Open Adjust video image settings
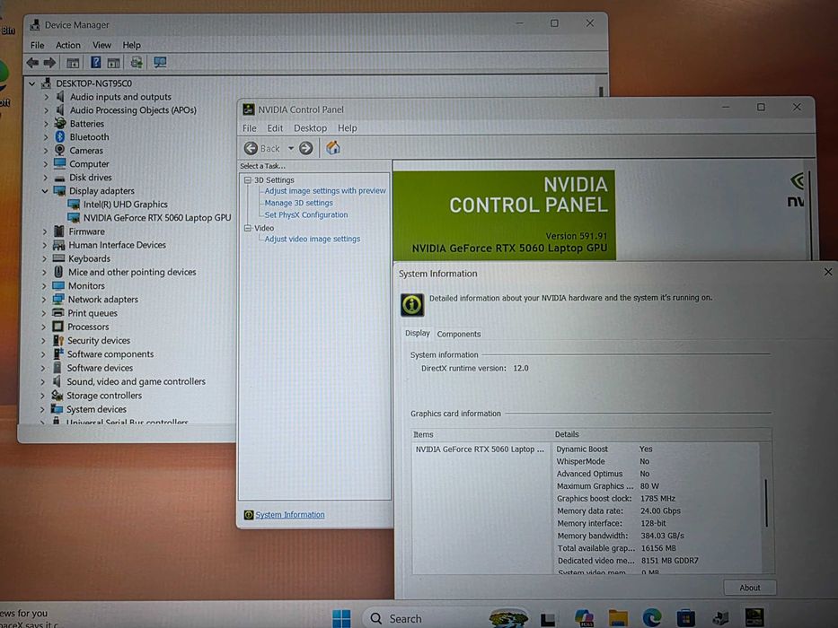This screenshot has width=838, height=628. (x=312, y=239)
